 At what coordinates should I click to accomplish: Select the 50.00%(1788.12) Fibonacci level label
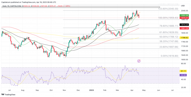click(169, 37)
